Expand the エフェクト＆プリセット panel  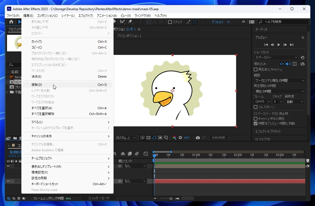[269, 131]
